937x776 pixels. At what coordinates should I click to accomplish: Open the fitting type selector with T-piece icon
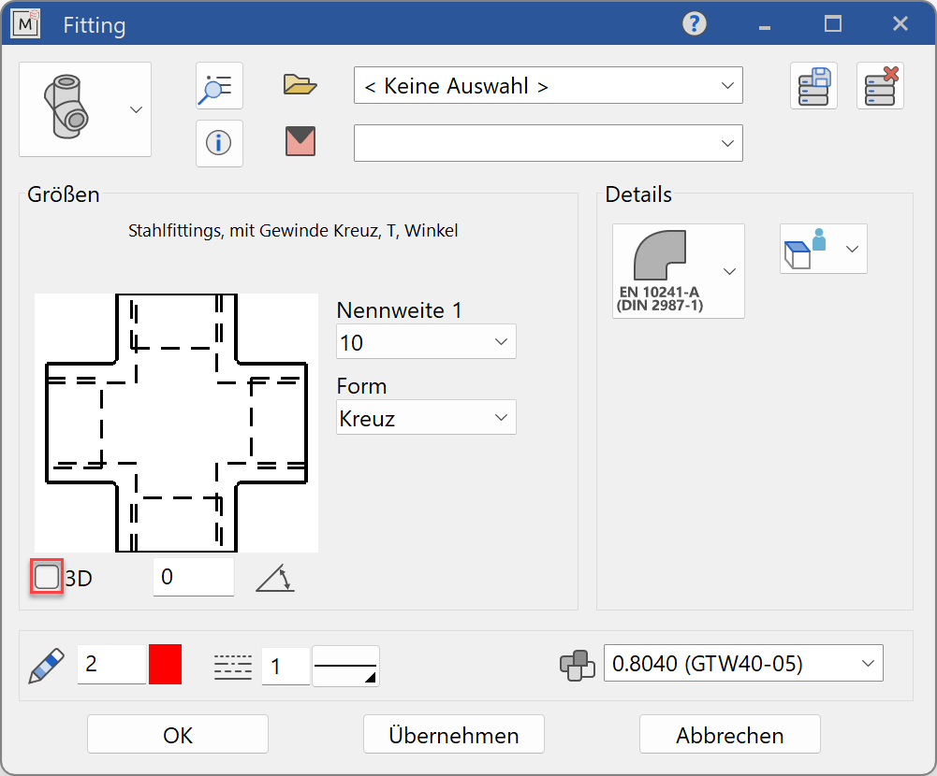click(85, 109)
